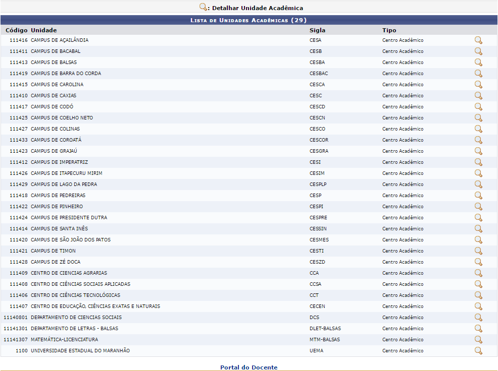Open details for Campus de Pinheiro
Viewport: 498px width, 371px height.
pos(478,207)
